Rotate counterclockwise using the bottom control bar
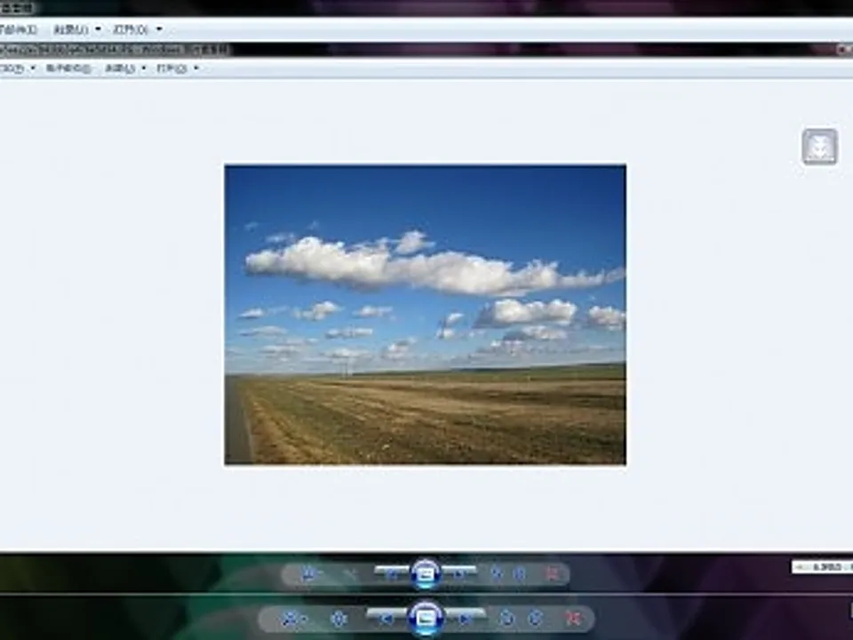 pyautogui.click(x=507, y=618)
